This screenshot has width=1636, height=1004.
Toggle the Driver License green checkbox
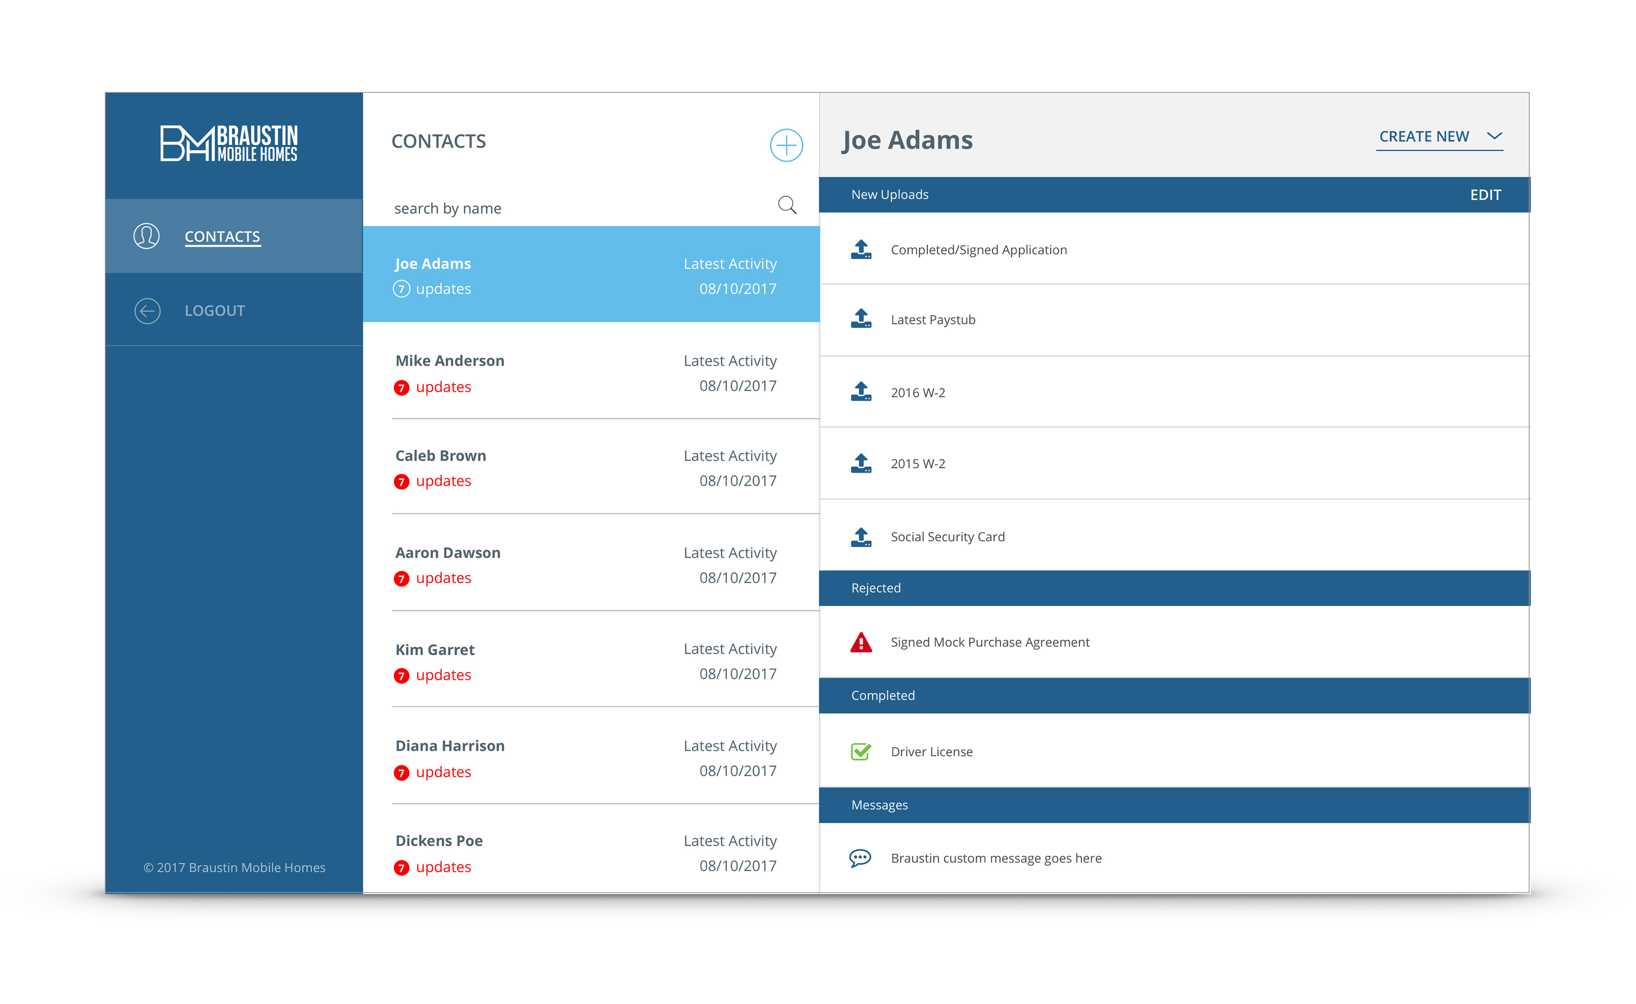click(x=860, y=752)
